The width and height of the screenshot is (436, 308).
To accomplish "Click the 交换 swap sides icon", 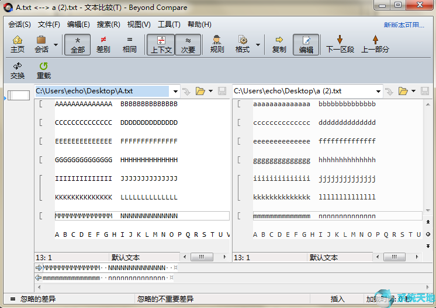I will 17,71.
